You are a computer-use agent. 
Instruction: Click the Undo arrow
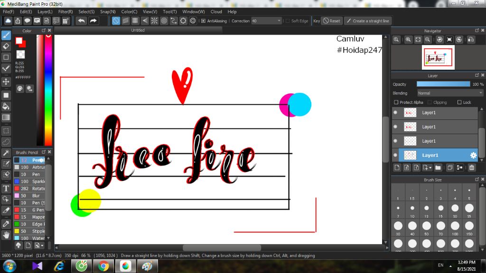point(82,21)
